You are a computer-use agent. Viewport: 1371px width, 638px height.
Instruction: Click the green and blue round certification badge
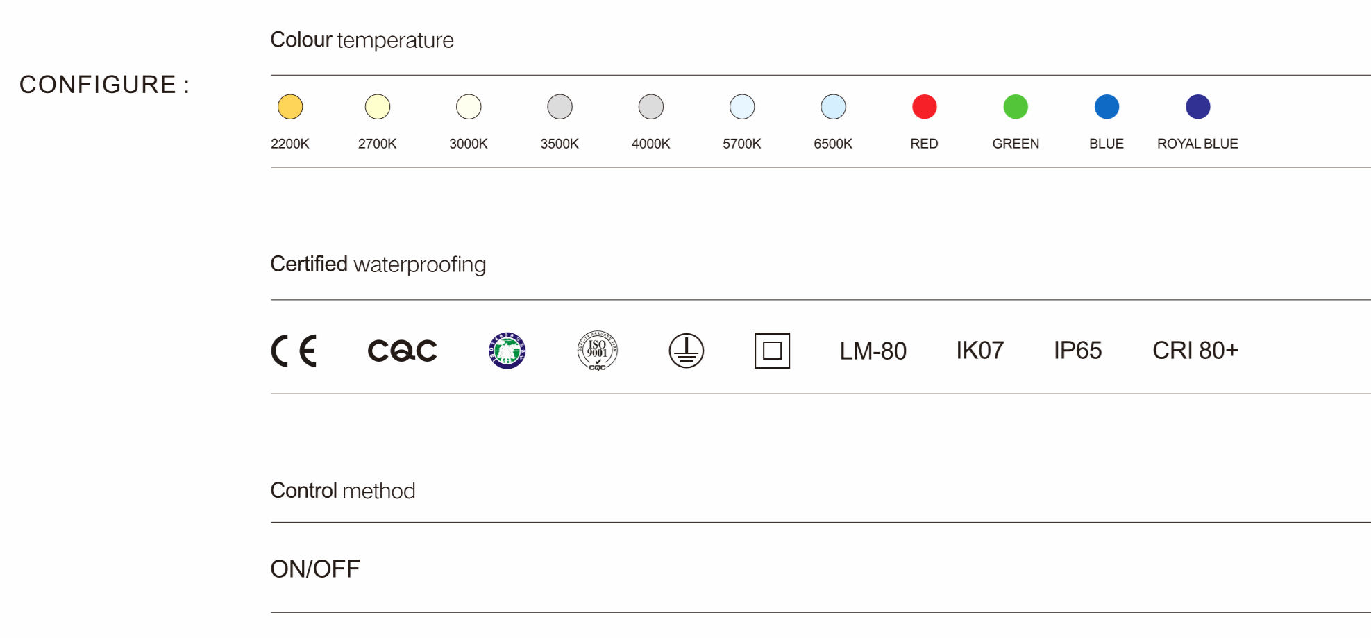[x=507, y=351]
